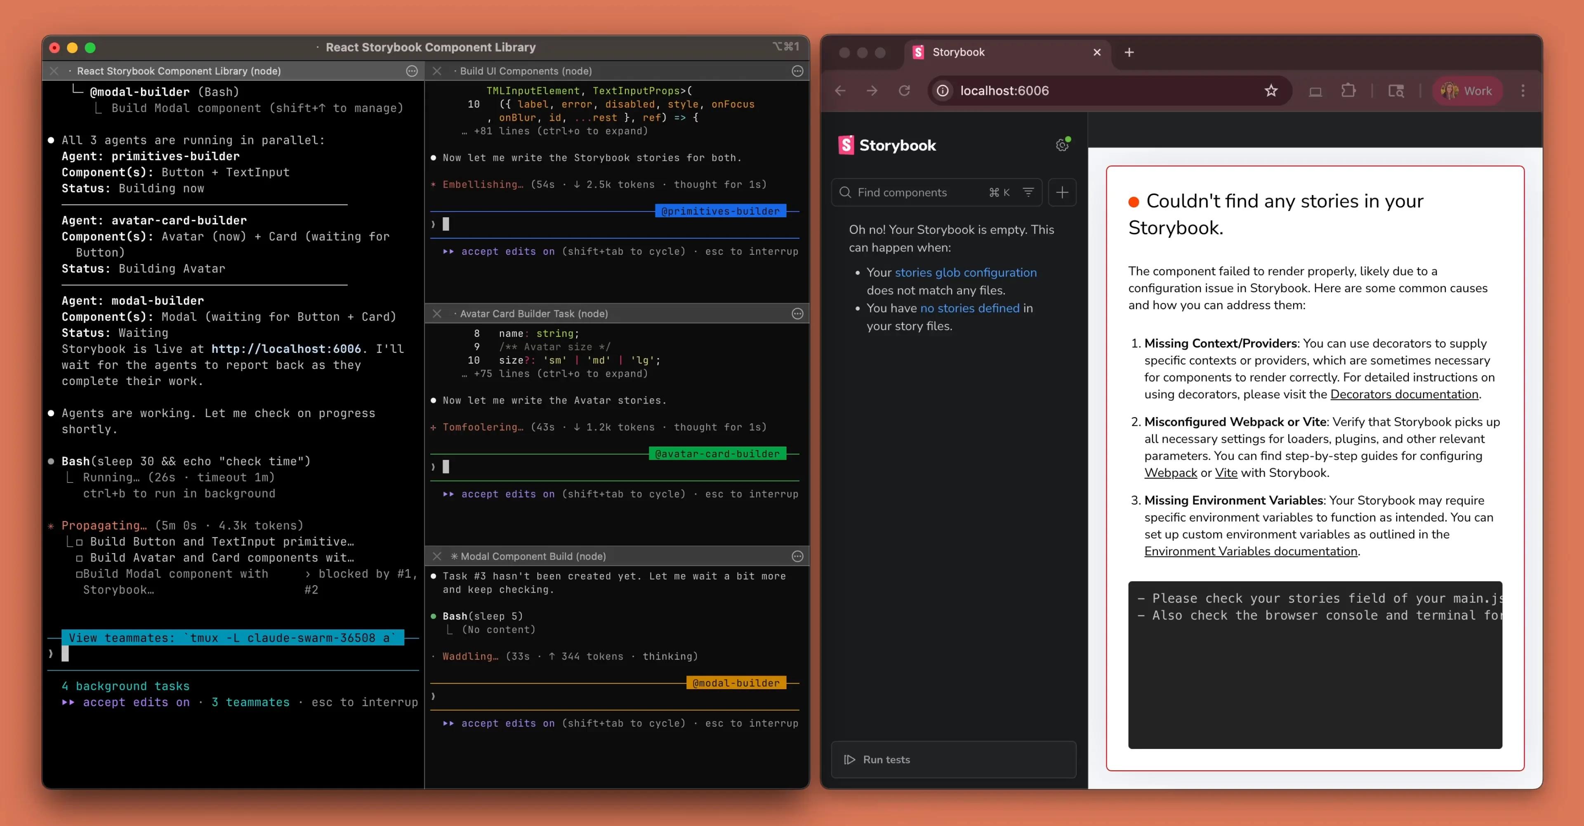Click the @primitives-builder label
This screenshot has width=1584, height=826.
point(720,211)
